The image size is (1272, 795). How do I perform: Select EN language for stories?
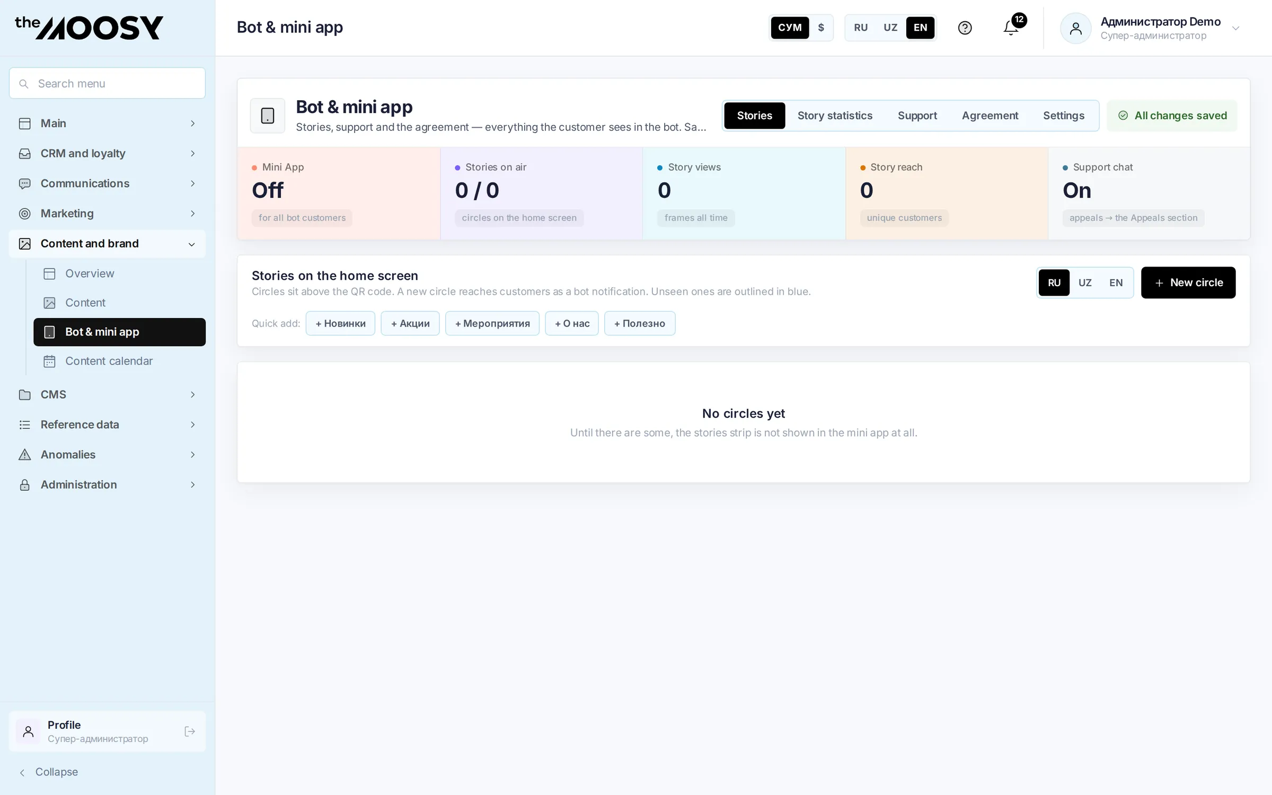pos(1116,282)
